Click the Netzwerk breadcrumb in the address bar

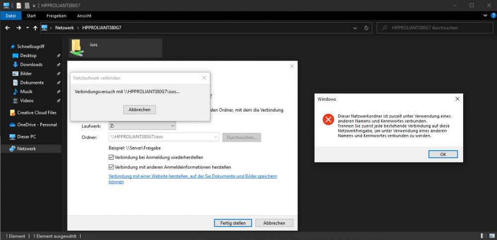click(x=64, y=28)
